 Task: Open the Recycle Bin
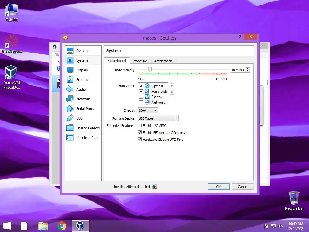click(294, 201)
